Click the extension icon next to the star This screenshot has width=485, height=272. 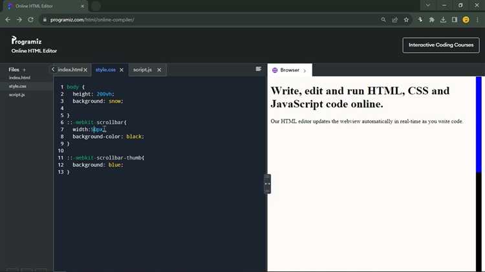point(420,20)
